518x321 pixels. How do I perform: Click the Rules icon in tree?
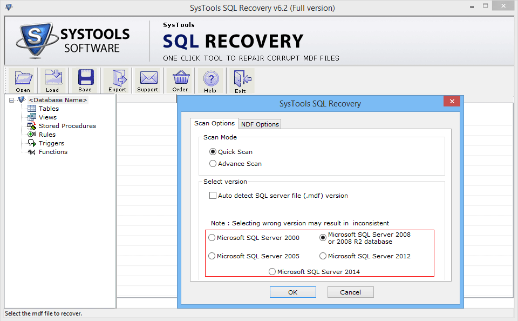click(x=32, y=135)
